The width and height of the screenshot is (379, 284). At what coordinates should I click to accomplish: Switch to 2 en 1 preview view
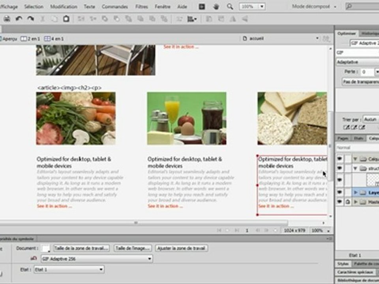(30, 39)
